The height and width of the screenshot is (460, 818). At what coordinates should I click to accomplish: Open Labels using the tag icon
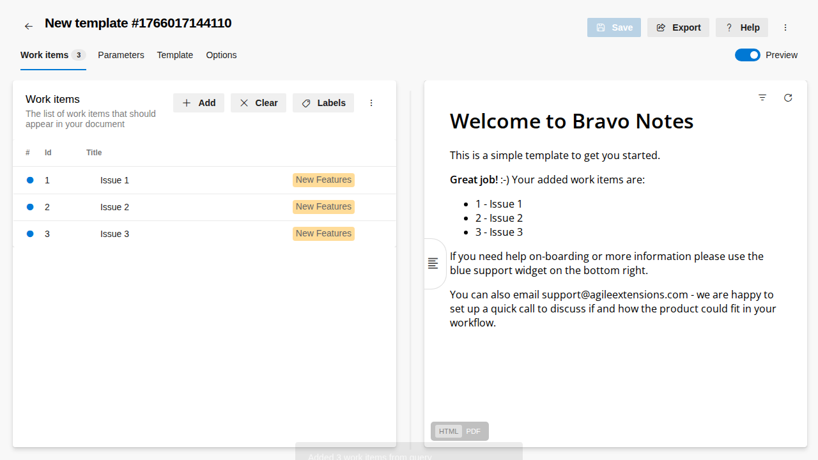(306, 103)
